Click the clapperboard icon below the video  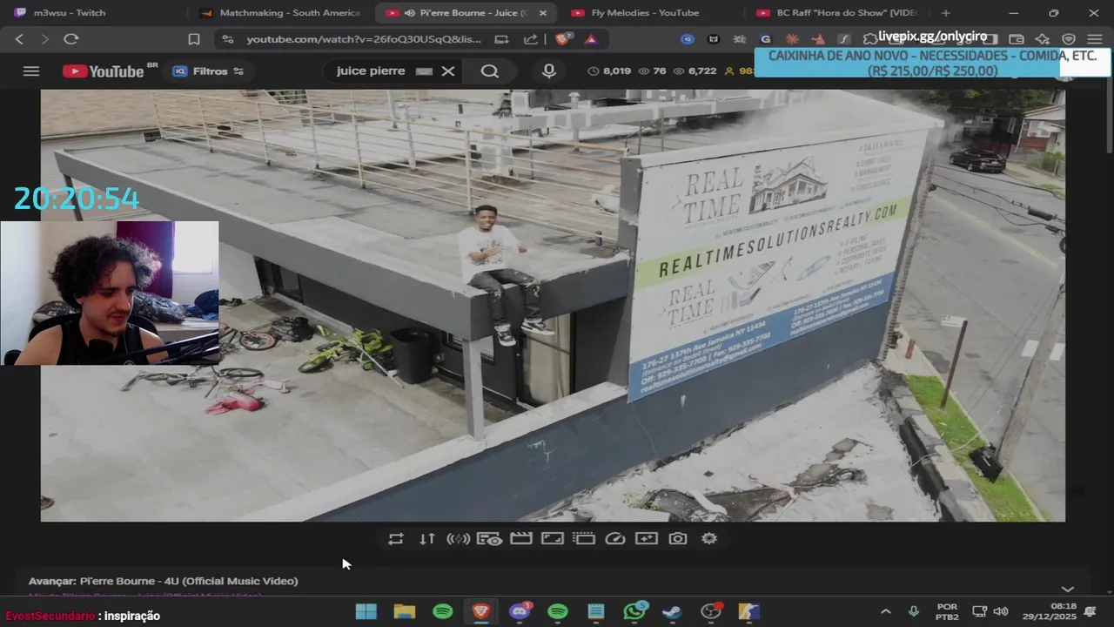pos(521,539)
